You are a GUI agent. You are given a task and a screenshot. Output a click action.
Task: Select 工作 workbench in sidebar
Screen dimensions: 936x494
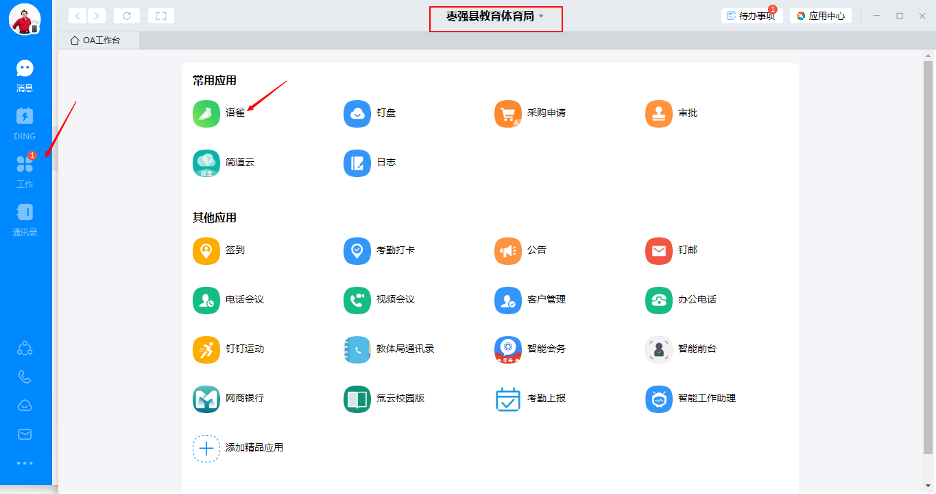[x=25, y=172]
